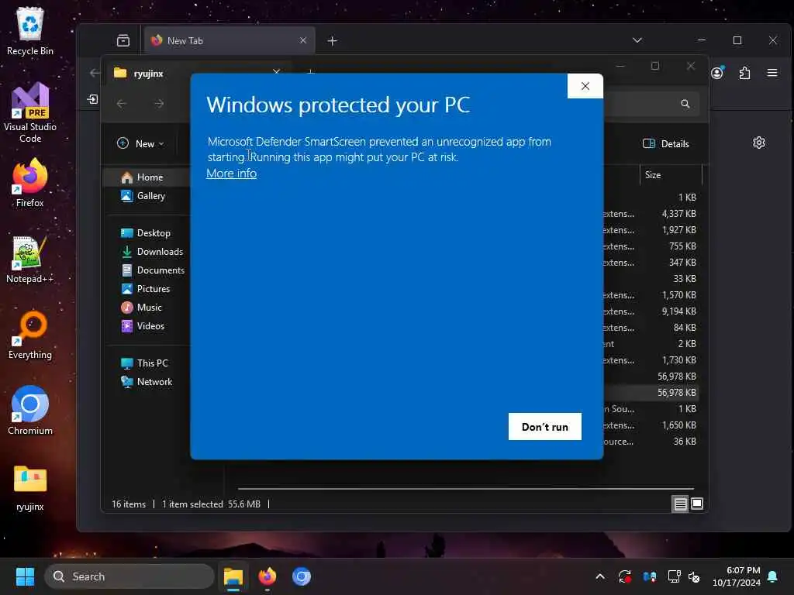794x595 pixels.
Task: Open Firefox account icon
Action: point(717,73)
